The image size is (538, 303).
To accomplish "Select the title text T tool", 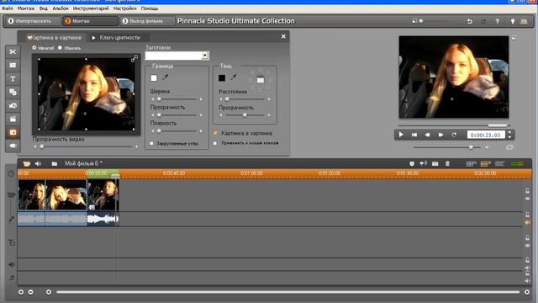I will [x=13, y=78].
